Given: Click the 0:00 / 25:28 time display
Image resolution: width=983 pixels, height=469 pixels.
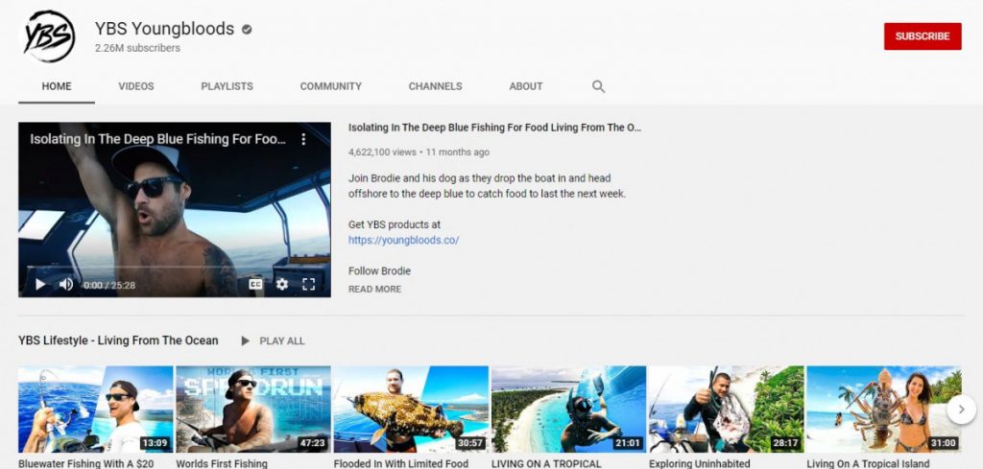Looking at the screenshot, I should 109,285.
